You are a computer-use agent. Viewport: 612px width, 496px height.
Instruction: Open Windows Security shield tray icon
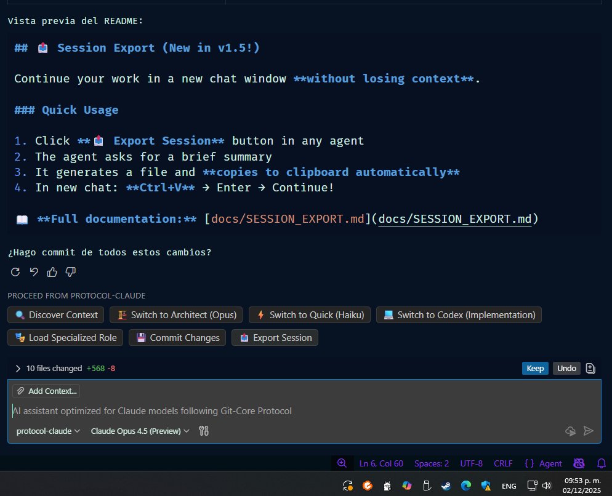pyautogui.click(x=486, y=486)
